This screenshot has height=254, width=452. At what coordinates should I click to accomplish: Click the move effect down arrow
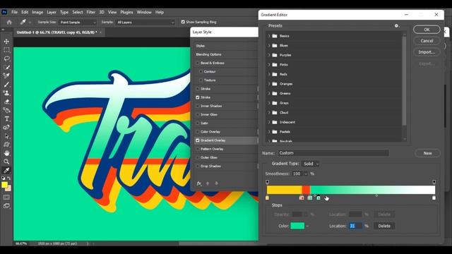tap(216, 183)
